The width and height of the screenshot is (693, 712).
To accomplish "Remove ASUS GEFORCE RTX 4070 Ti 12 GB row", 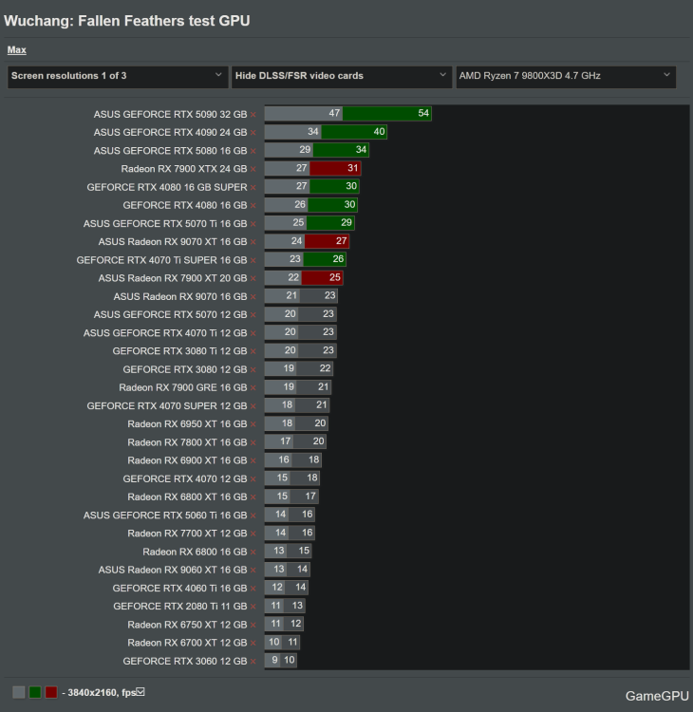I will click(x=253, y=334).
